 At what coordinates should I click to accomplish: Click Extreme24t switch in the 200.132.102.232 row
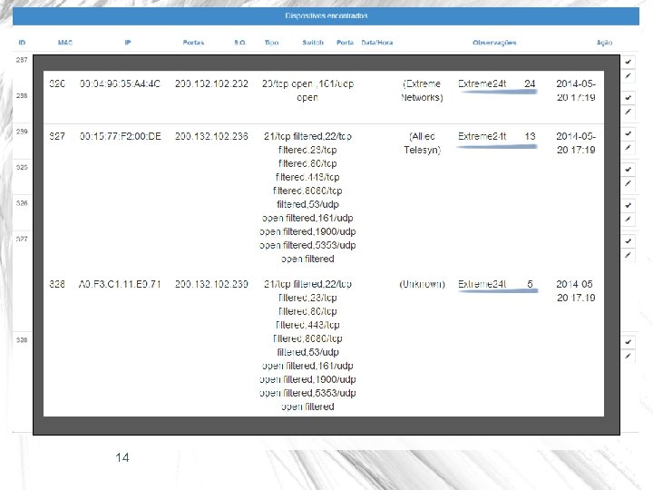pos(482,83)
